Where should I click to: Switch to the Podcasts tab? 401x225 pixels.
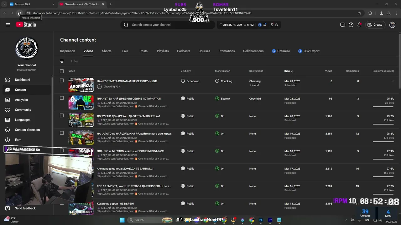184,51
